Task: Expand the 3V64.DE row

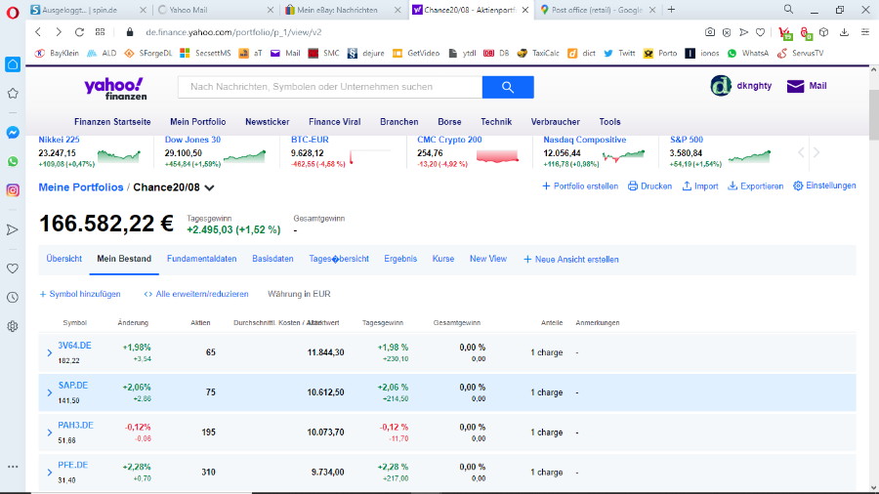Action: point(50,352)
